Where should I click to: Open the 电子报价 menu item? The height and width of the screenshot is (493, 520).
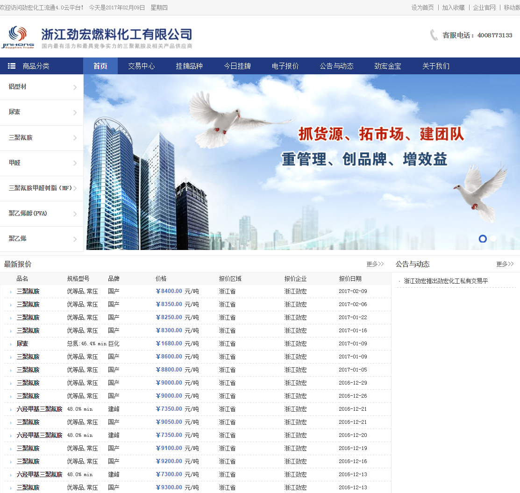pyautogui.click(x=285, y=66)
